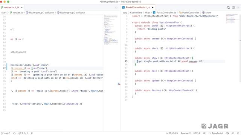The width and height of the screenshot is (241, 135).
Task: Click the minimap in routes.ts editor
Action: tap(111, 30)
